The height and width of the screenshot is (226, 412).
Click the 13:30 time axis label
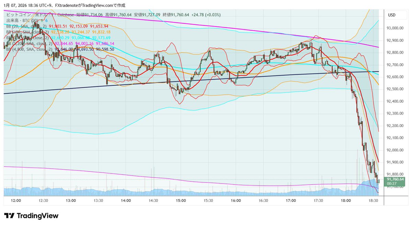click(98, 201)
